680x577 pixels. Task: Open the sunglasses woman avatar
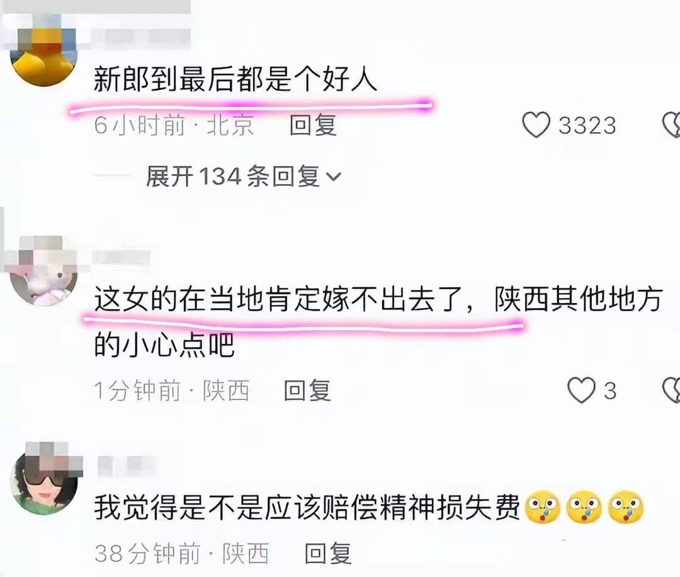click(44, 480)
